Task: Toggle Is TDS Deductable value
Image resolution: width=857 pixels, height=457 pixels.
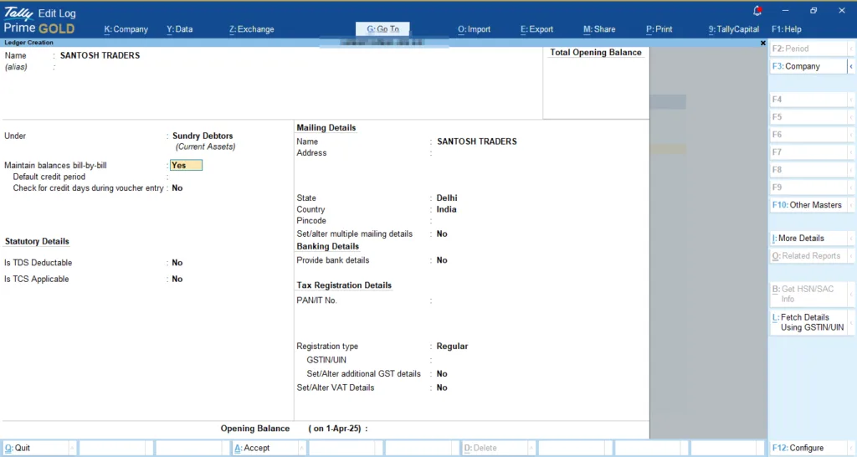Action: (x=177, y=263)
